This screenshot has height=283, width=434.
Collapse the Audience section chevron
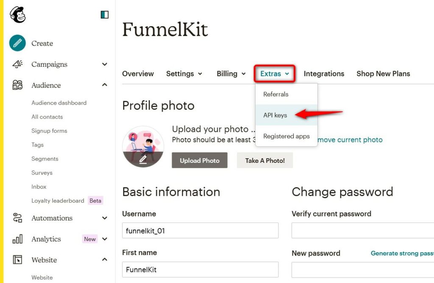click(x=105, y=85)
